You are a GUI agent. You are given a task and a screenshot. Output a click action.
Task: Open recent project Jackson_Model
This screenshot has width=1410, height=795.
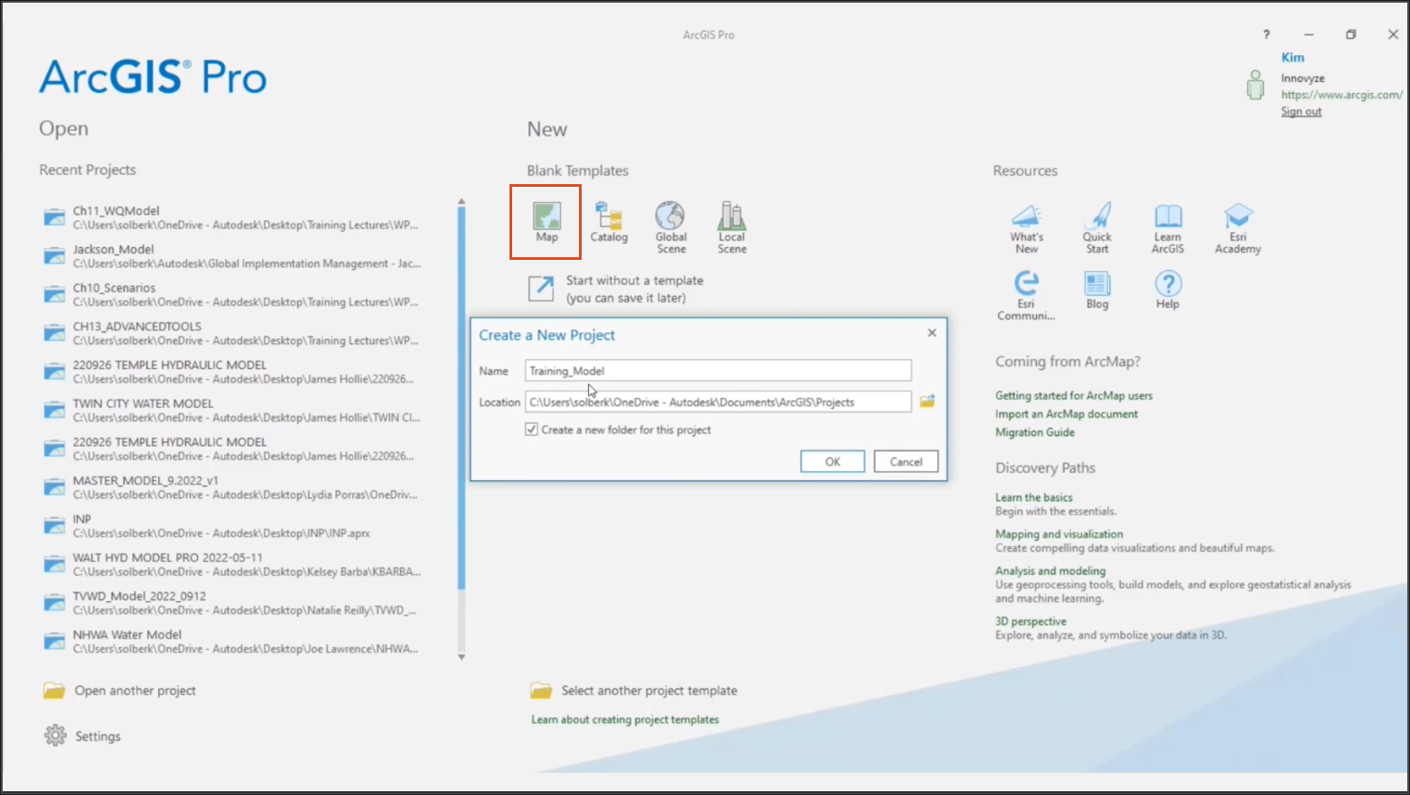point(231,256)
